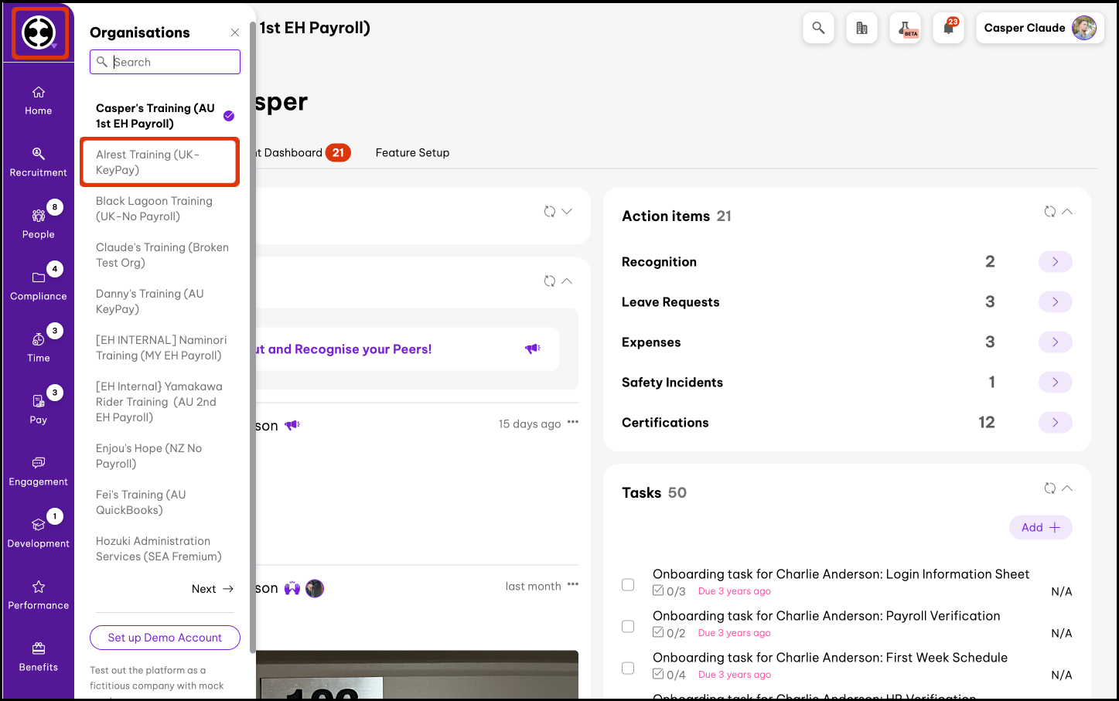1119x701 pixels.
Task: Click Set up Demo Account button
Action: (x=165, y=638)
